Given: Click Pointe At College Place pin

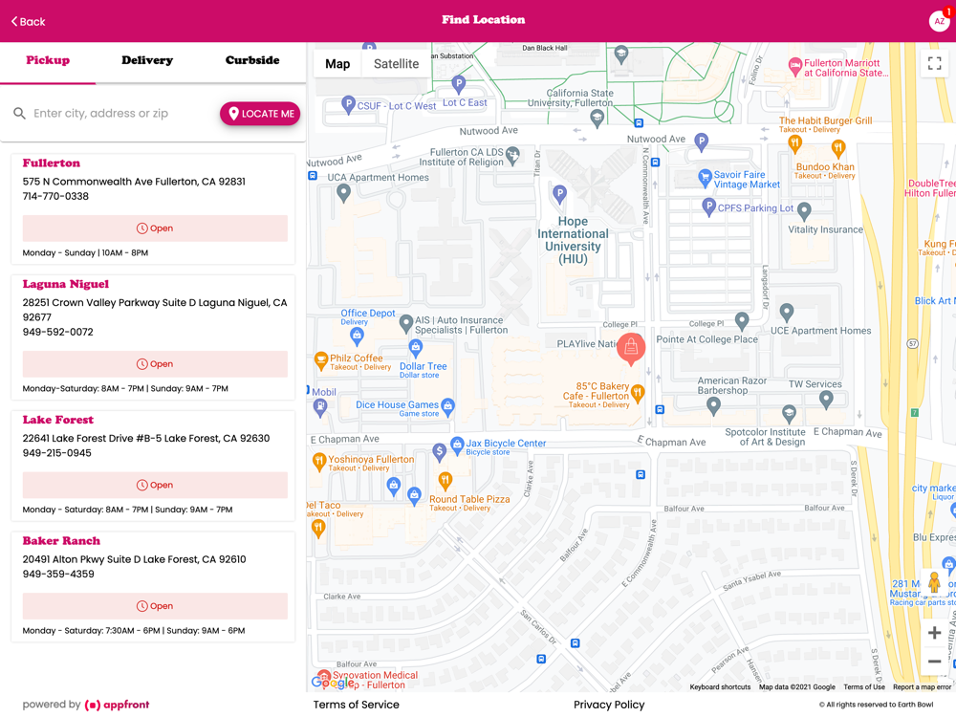Looking at the screenshot, I should (742, 320).
